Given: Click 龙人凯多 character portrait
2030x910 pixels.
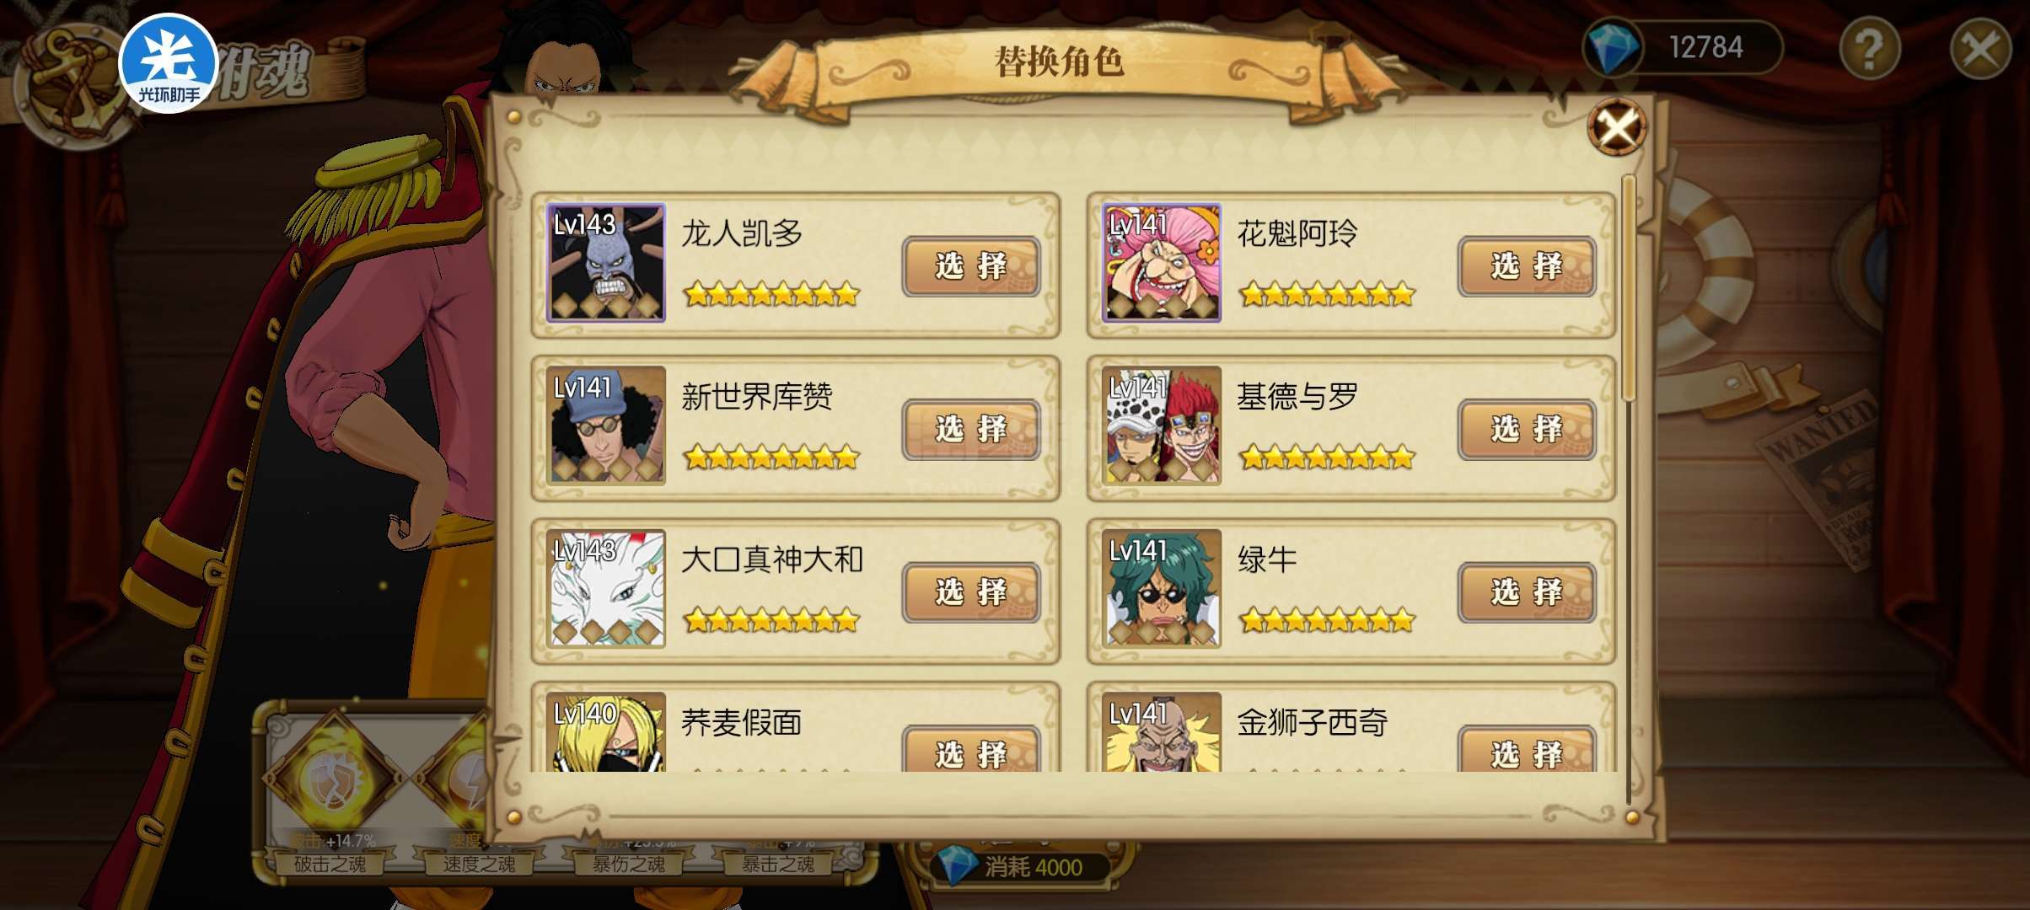Looking at the screenshot, I should pyautogui.click(x=605, y=263).
